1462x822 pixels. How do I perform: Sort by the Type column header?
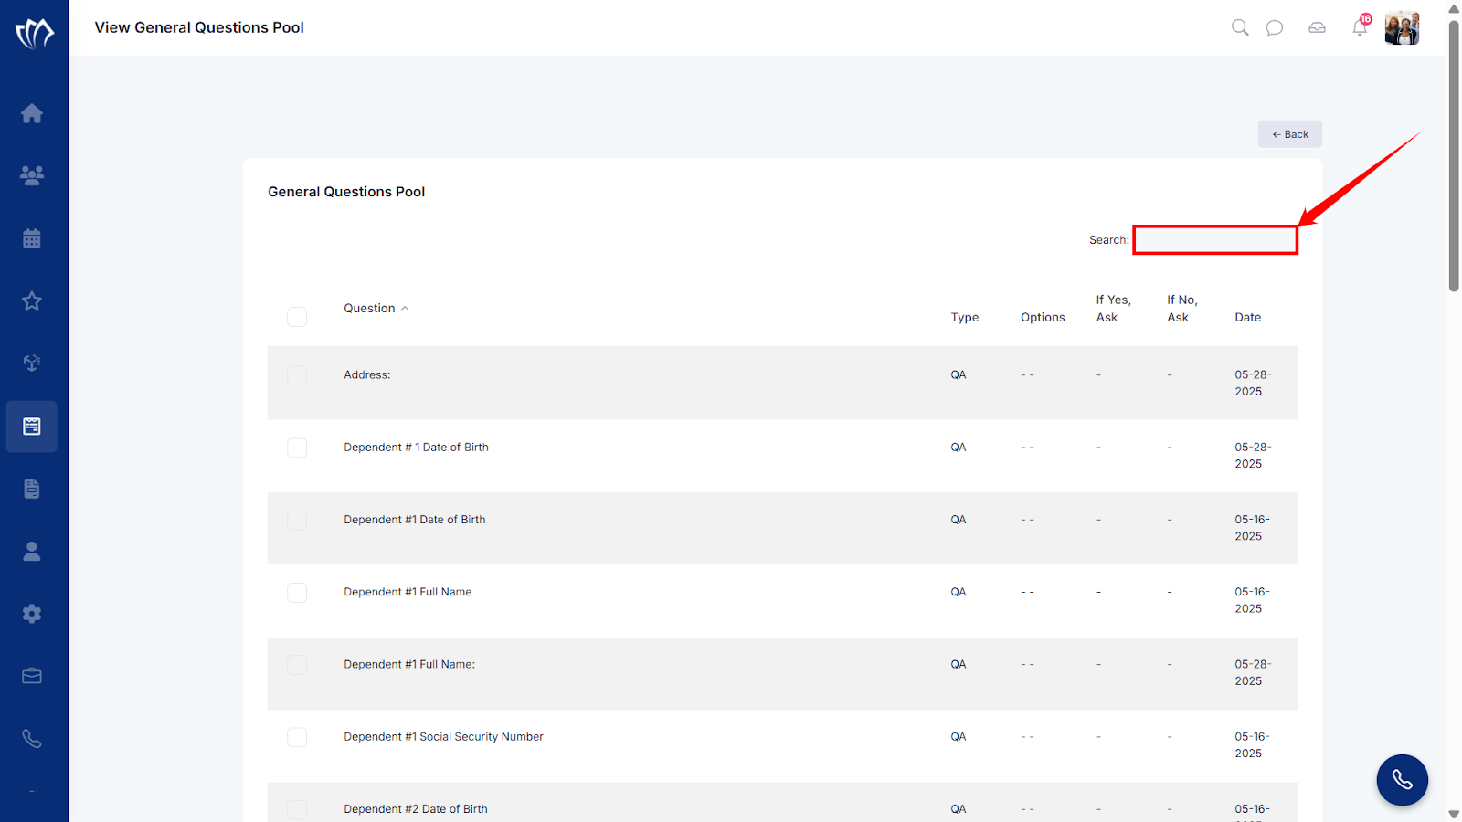964,317
